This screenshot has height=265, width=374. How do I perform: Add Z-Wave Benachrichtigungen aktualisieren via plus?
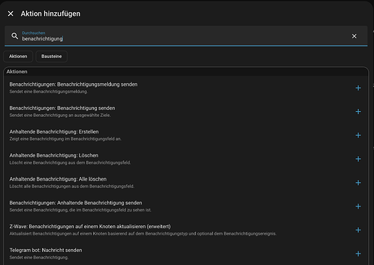[x=358, y=230]
